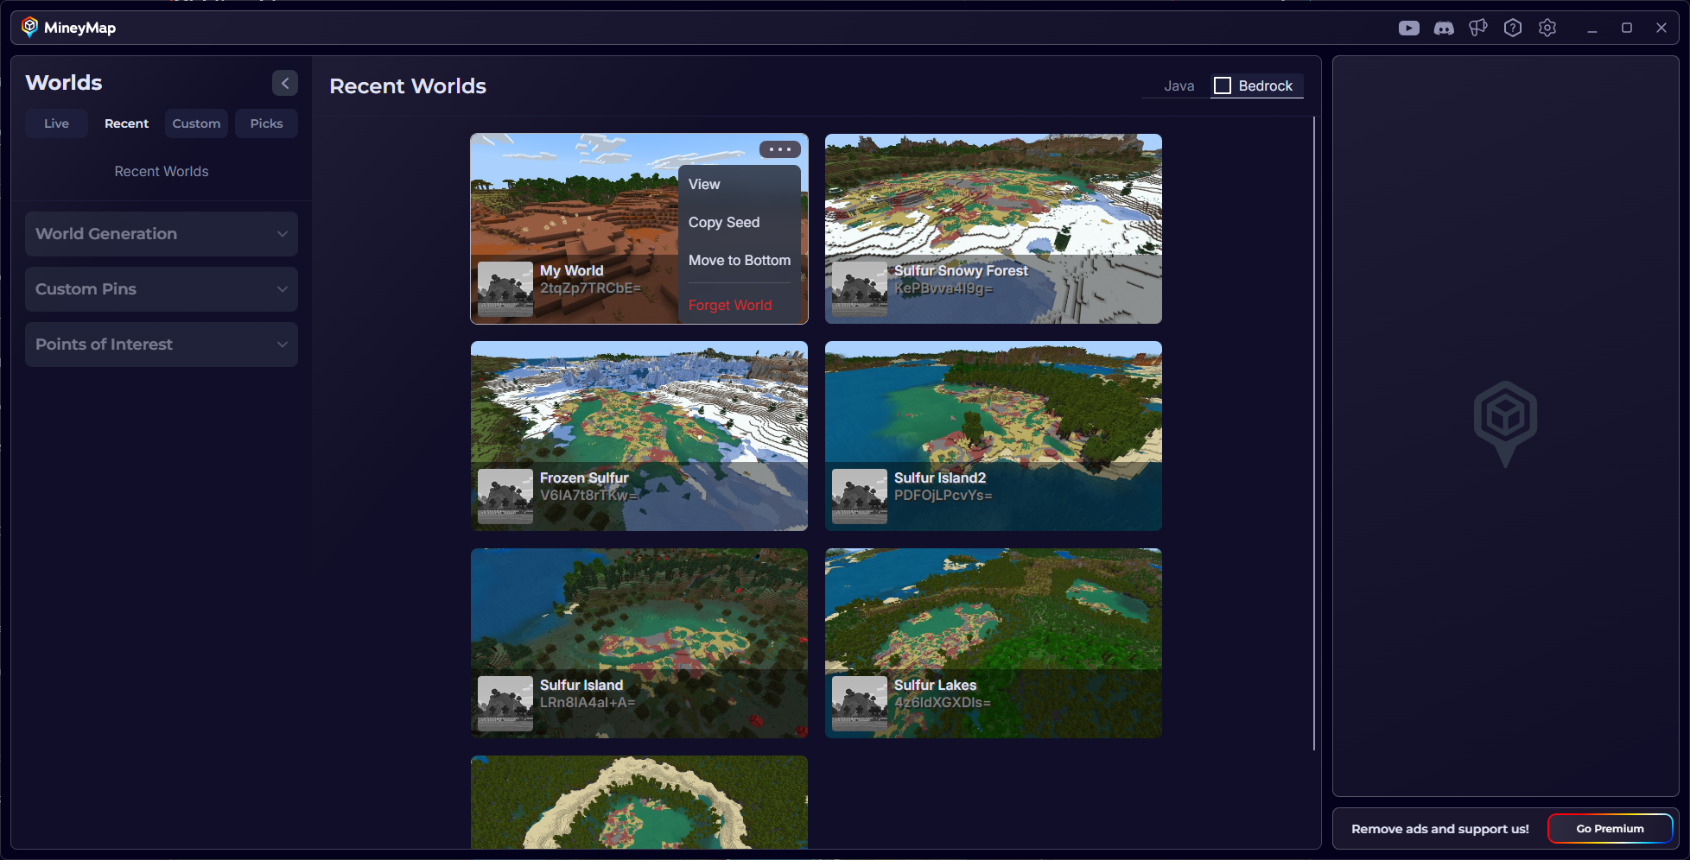Click seed text PDFOjLPcvYs=
This screenshot has height=860, width=1690.
point(943,496)
